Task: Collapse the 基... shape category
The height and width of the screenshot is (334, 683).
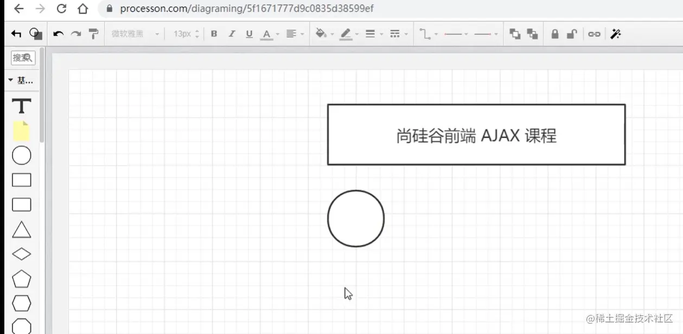Action: 21,81
